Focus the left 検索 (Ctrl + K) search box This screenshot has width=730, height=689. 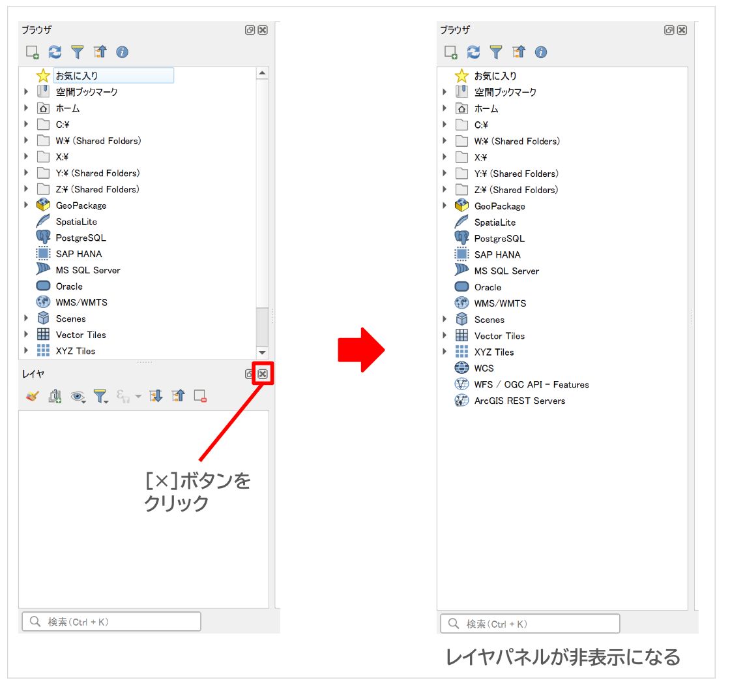click(111, 621)
